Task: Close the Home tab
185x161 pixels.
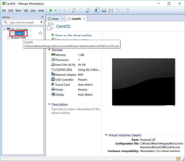Action: coord(62,19)
